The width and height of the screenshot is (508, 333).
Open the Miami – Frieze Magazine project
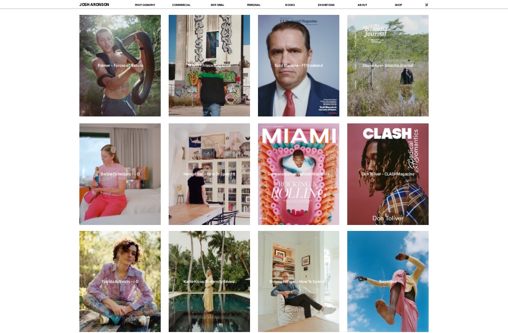[209, 66]
